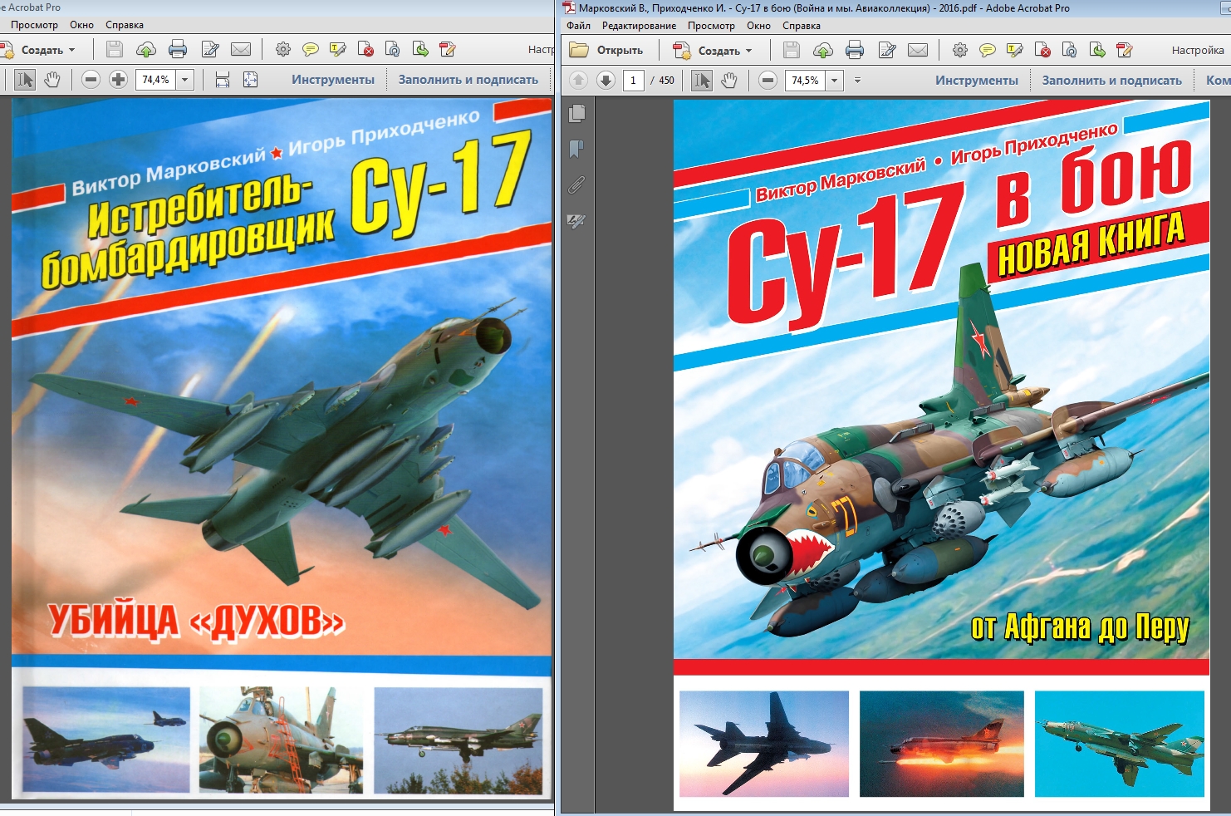The width and height of the screenshot is (1231, 816).
Task: Click the Fit Width scrolling icon in left window
Action: pyautogui.click(x=223, y=80)
